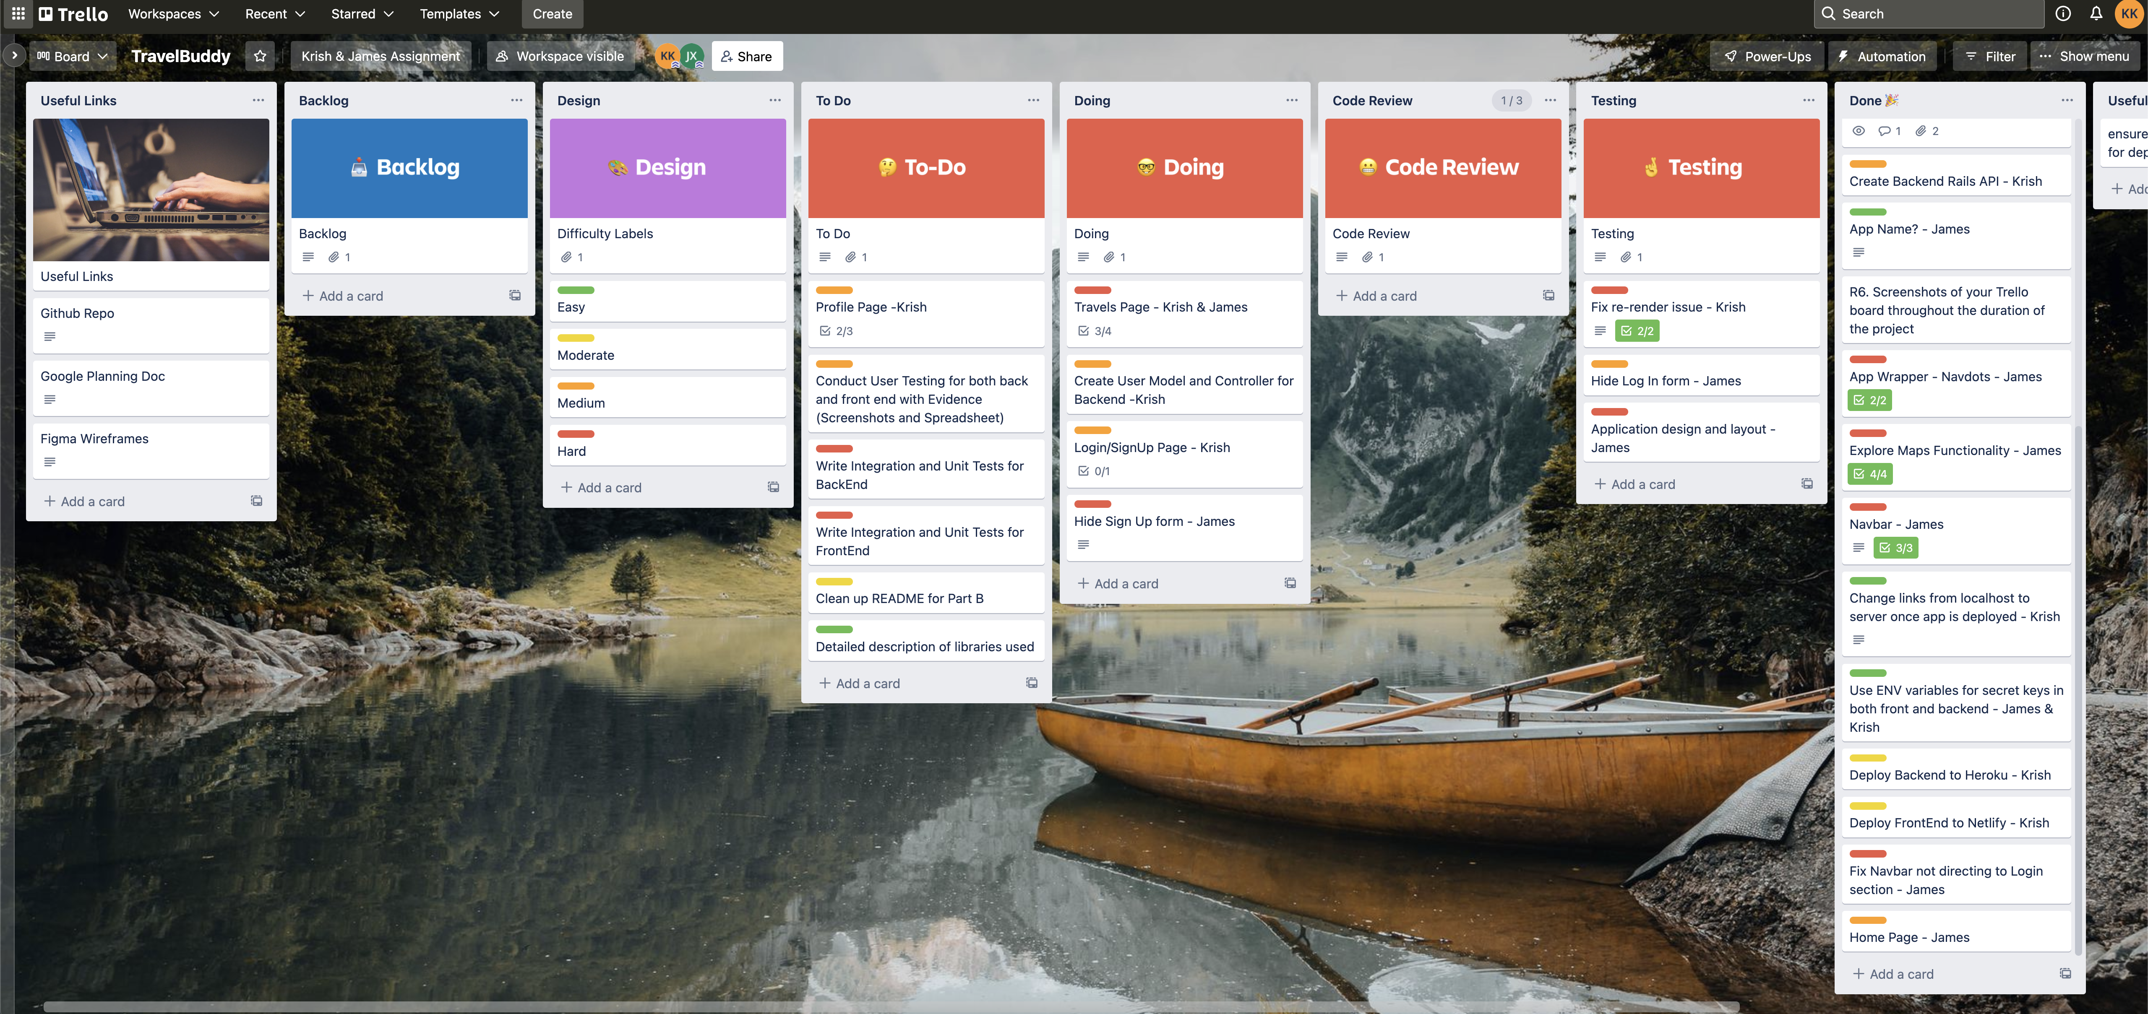Toggle the watch eye icon in Done list
The height and width of the screenshot is (1014, 2148).
1859,131
